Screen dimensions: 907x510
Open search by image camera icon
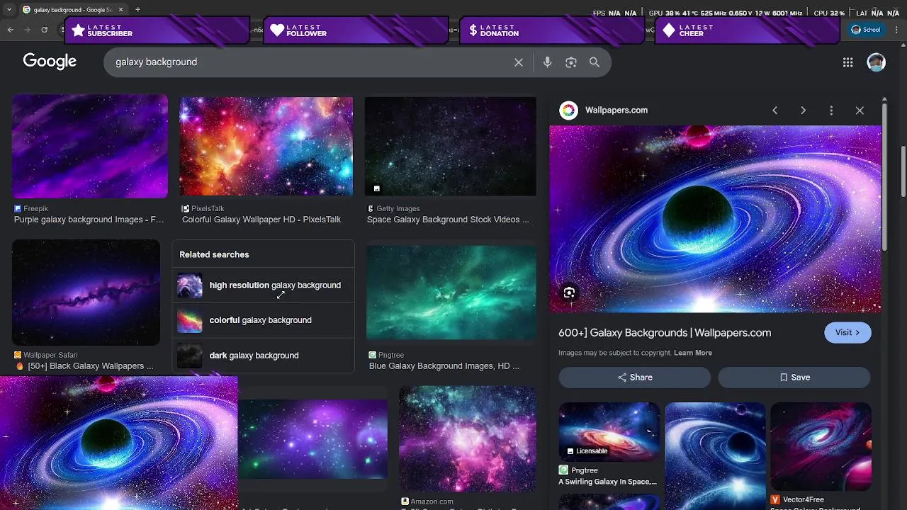click(x=571, y=62)
